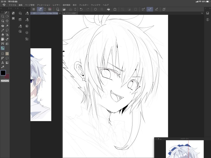Image resolution: width=211 pixels, height=158 pixels.
Task: Click Fill bucket icon in command bar
Action: click(108, 9)
